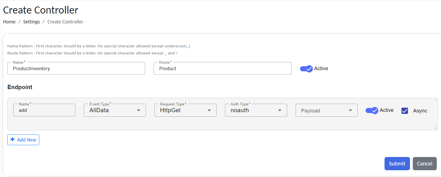The image size is (441, 177).
Task: Uncheck the Async checkbox
Action: pos(405,111)
